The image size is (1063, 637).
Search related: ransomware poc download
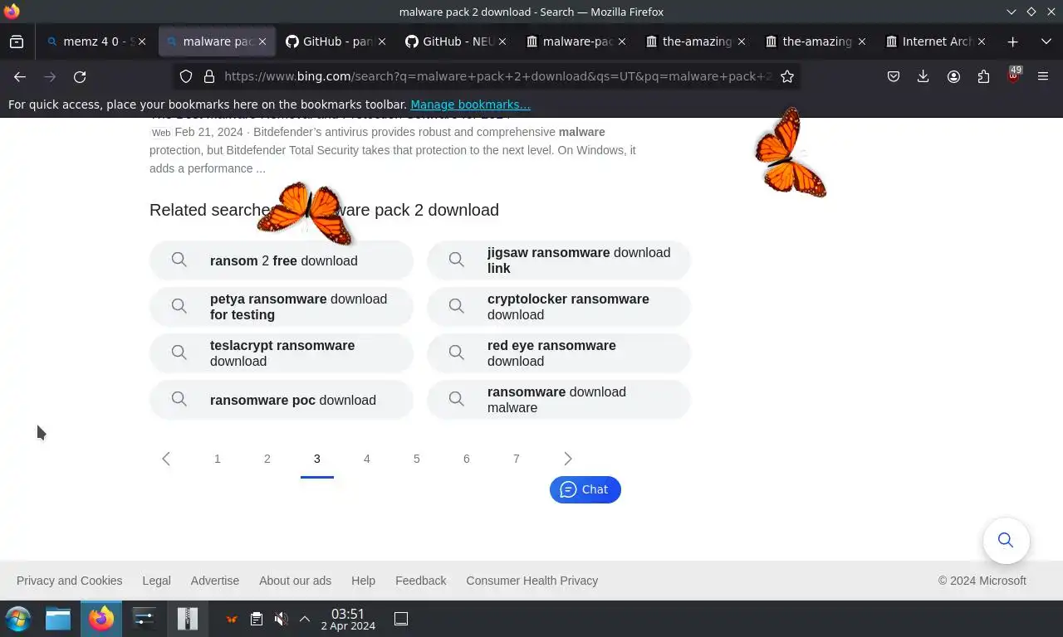pos(282,400)
